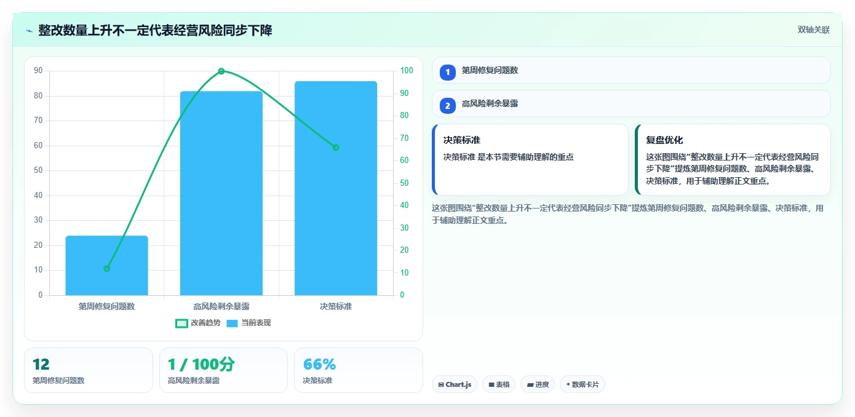
Task: Open the 第周修复问题数 list row
Action: coord(631,70)
